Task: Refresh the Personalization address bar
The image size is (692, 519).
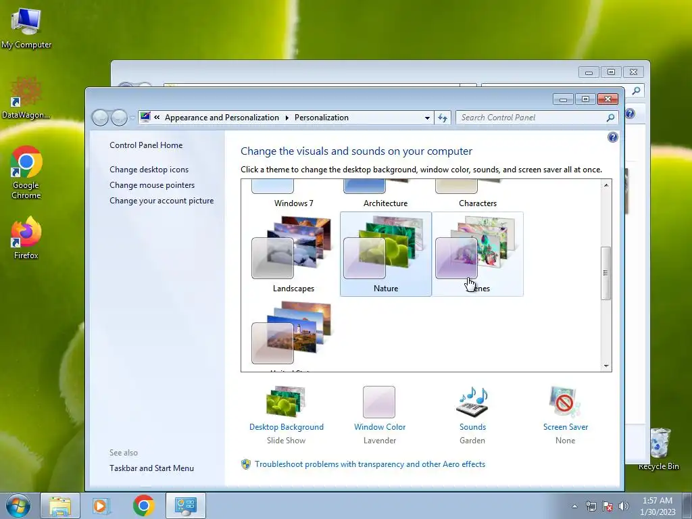Action: [443, 118]
